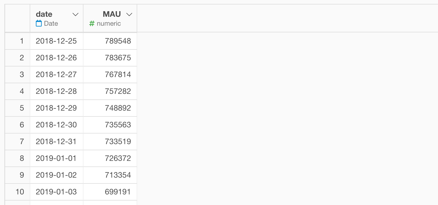Image resolution: width=438 pixels, height=205 pixels.
Task: Select row number 5
Action: point(17,108)
